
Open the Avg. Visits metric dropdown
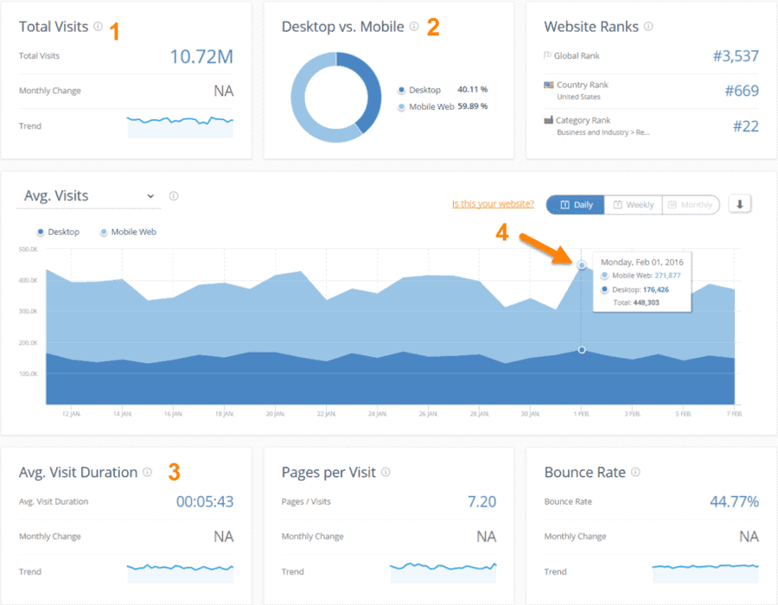pyautogui.click(x=150, y=195)
